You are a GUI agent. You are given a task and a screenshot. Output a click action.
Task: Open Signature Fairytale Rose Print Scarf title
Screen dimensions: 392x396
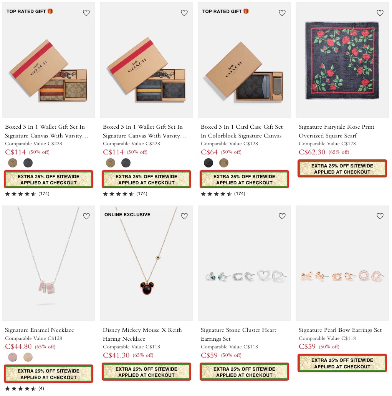(336, 131)
